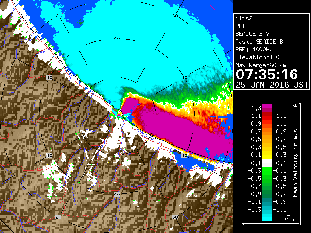The width and height of the screenshot is (311, 233).
Task: Click the cyan band at the color bar bottom
Action: click(x=267, y=217)
